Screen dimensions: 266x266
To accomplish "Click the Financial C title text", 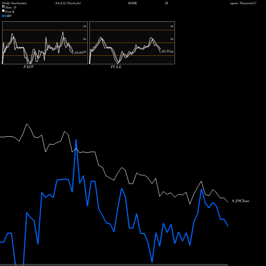I will (x=248, y=3).
